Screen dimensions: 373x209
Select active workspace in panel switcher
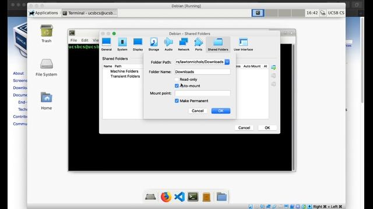pos(258,13)
